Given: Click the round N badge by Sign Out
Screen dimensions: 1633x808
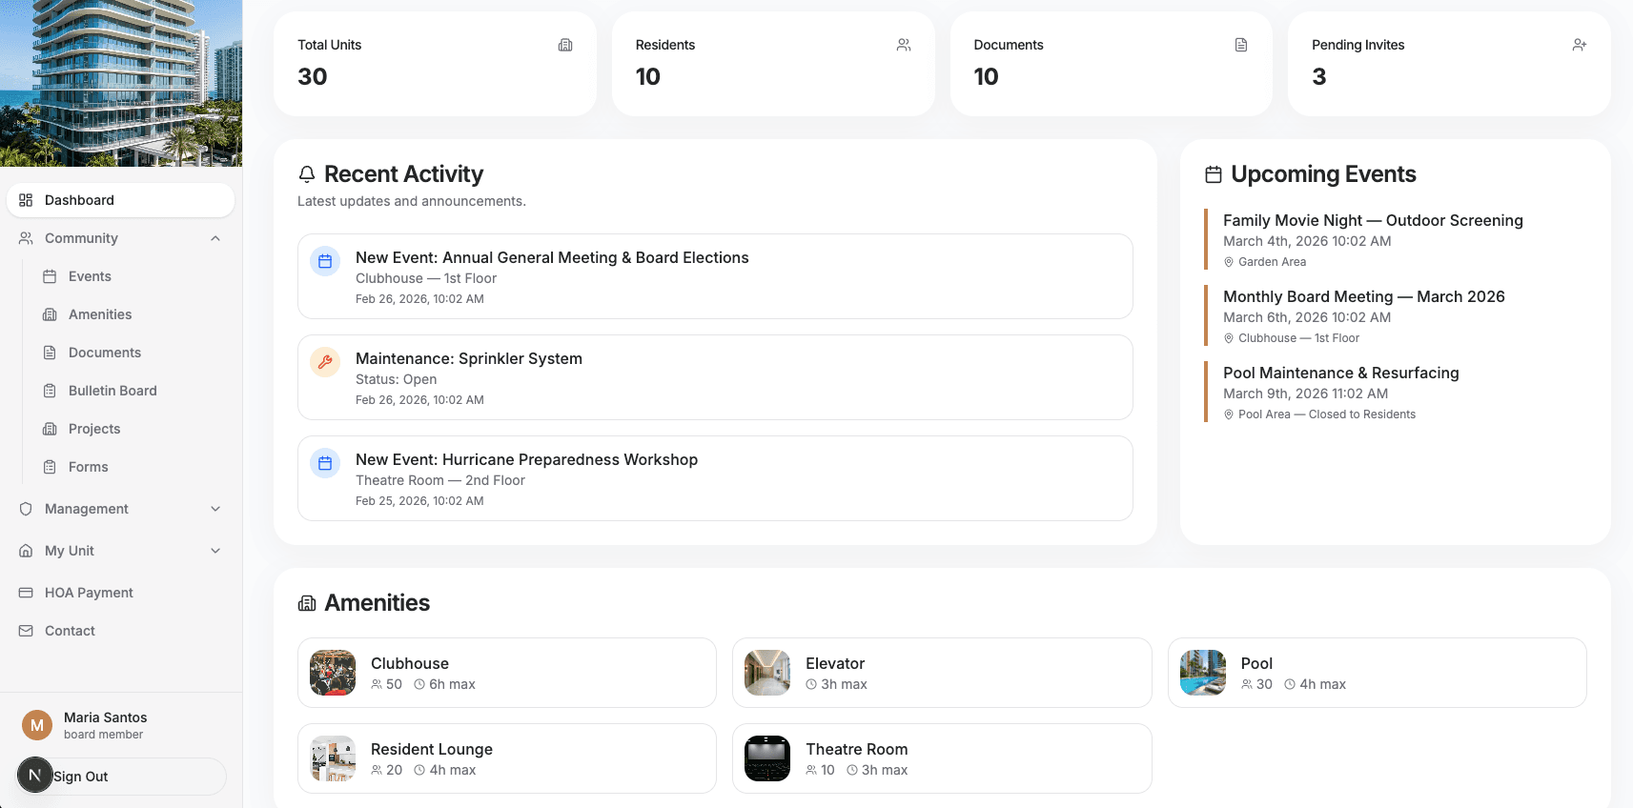Looking at the screenshot, I should pyautogui.click(x=34, y=776).
